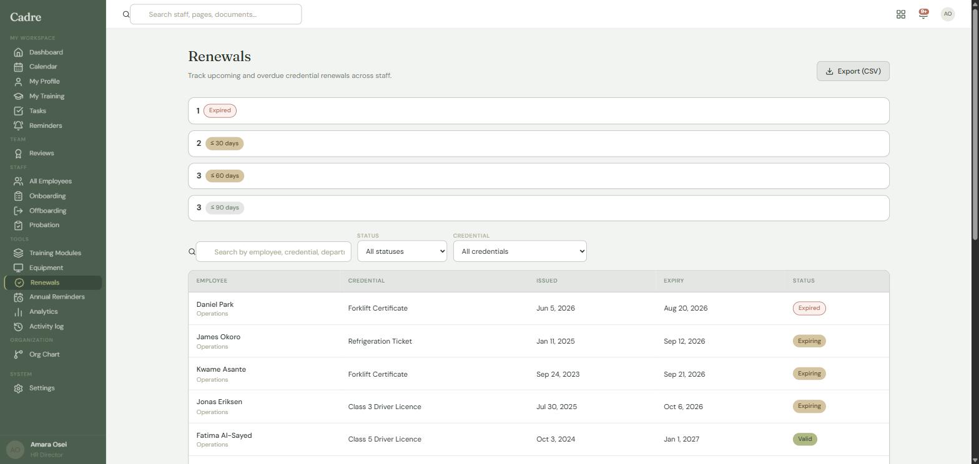
Task: Click the Analytics bar chart icon
Action: pyautogui.click(x=18, y=312)
